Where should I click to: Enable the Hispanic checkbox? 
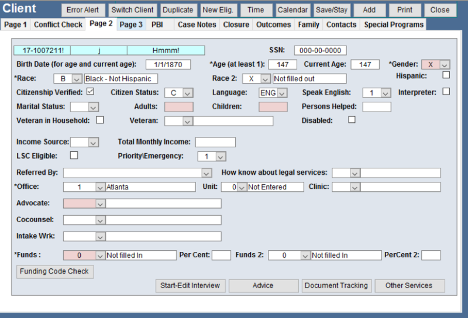pyautogui.click(x=446, y=75)
